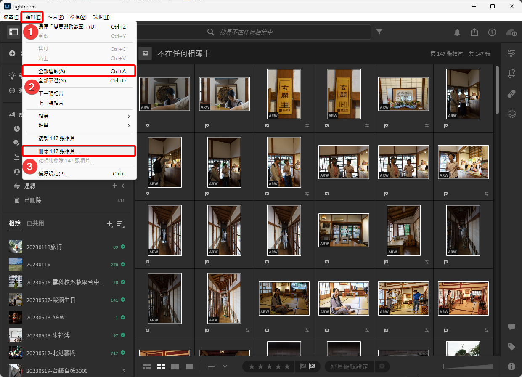Click the thumbnail size slider
The height and width of the screenshot is (377, 522).
(x=467, y=366)
